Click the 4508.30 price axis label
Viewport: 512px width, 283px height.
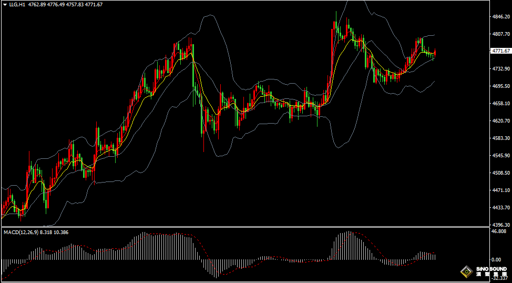coord(500,173)
